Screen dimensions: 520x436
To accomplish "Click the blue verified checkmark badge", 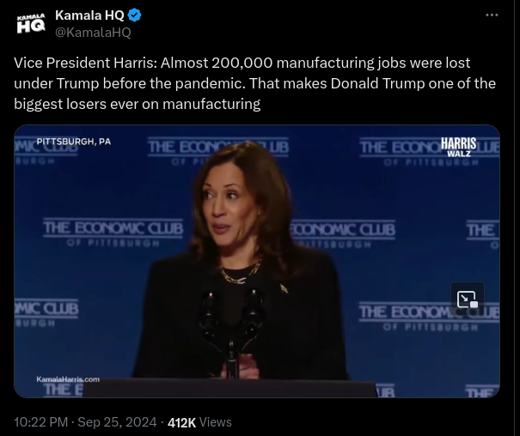I will point(134,15).
